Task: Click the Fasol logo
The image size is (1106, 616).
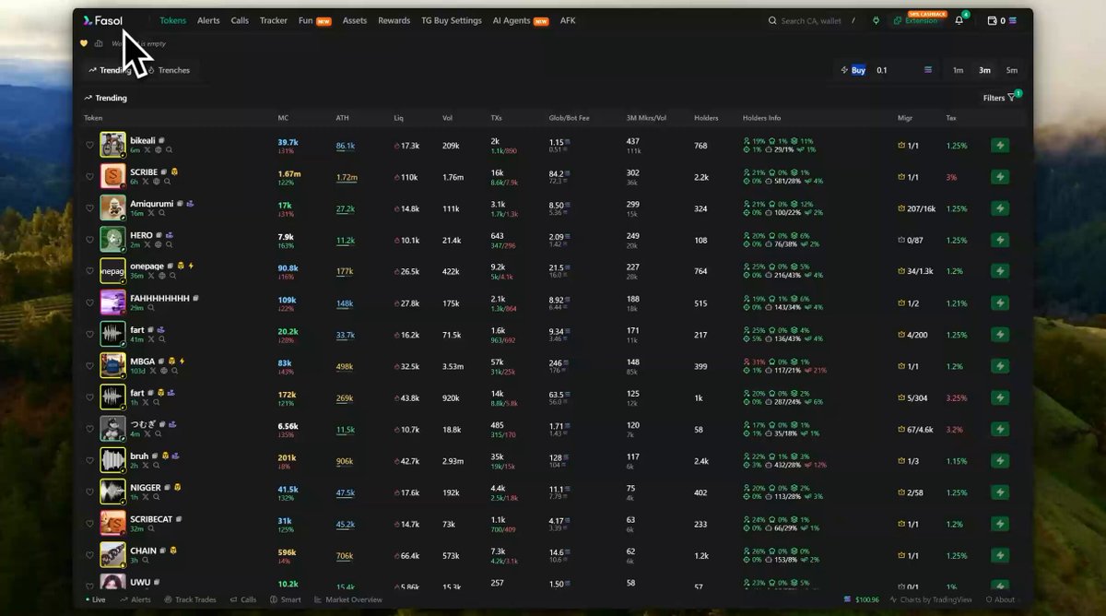Action: pyautogui.click(x=102, y=20)
